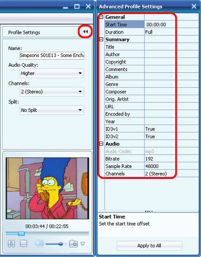Image resolution: width=201 pixels, height=257 pixels.
Task: Click the description pane splitter dots
Action: 149,211
